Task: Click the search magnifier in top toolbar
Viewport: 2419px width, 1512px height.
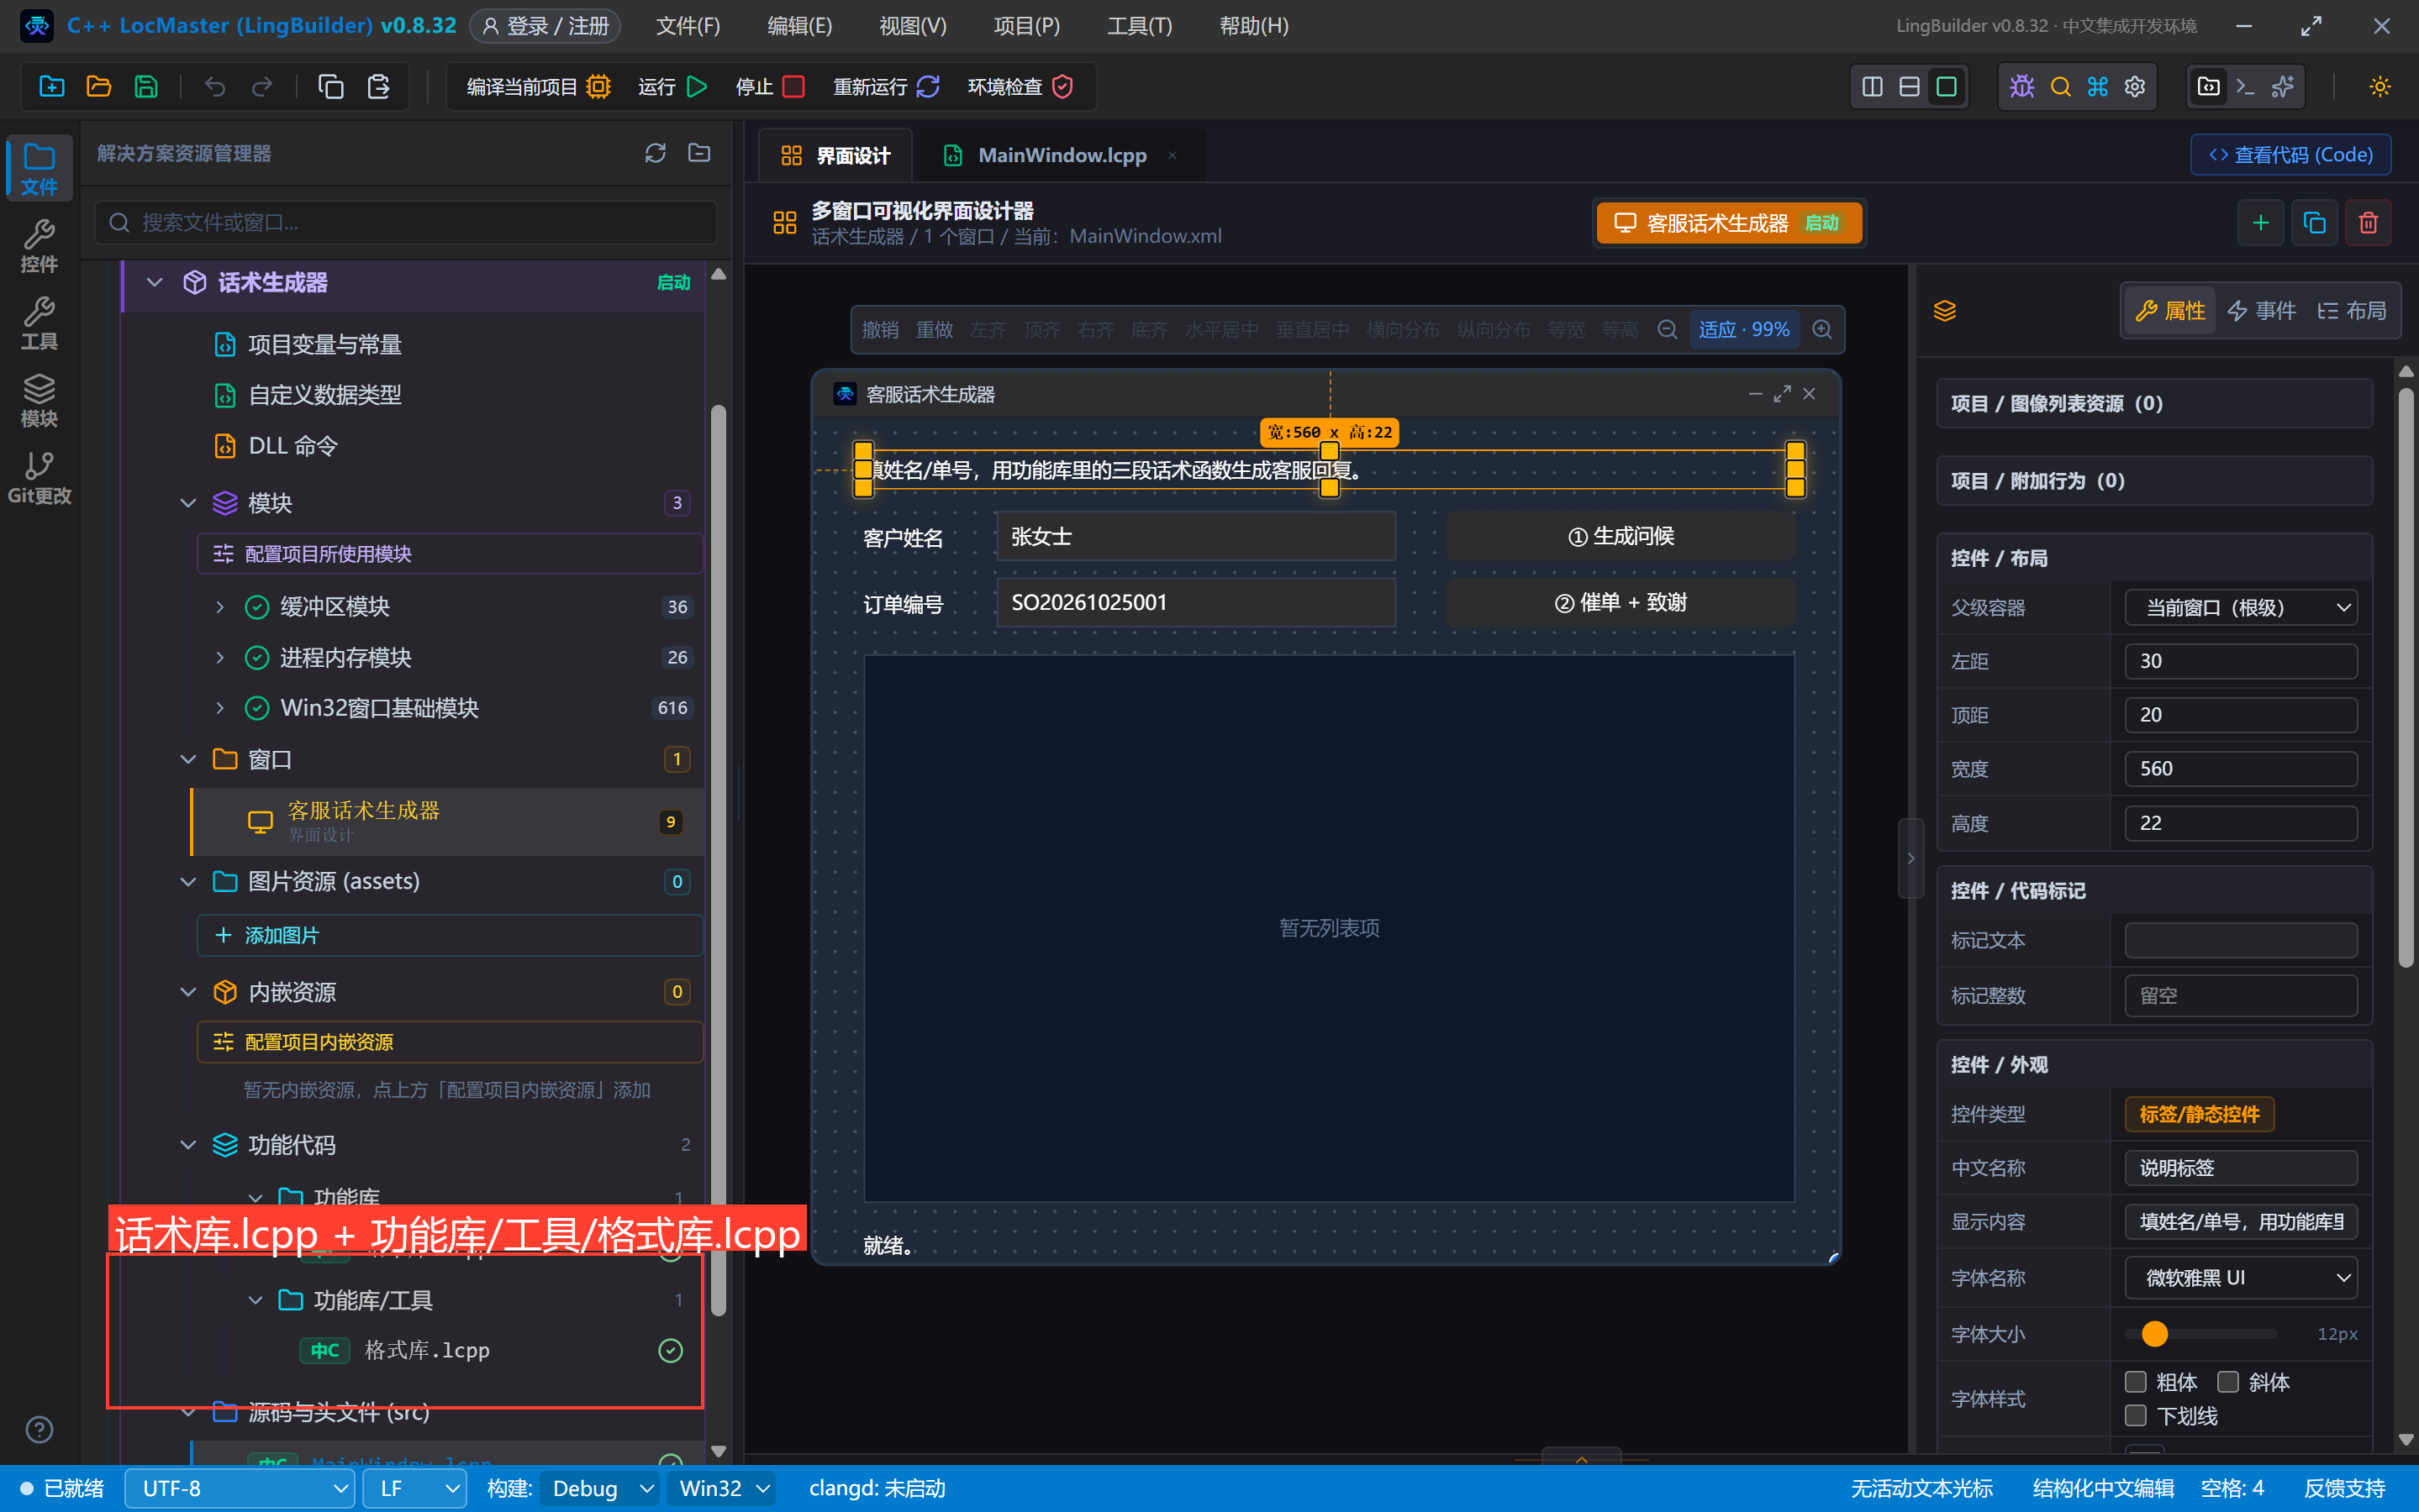Action: (x=2060, y=87)
